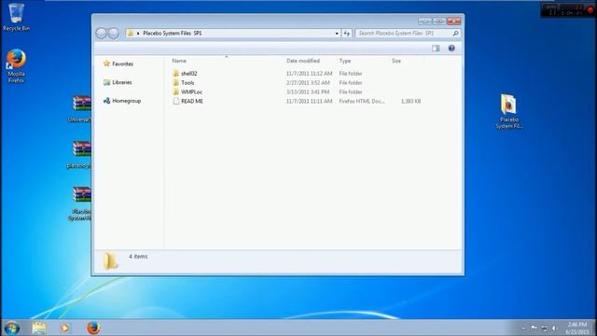Sort files by Date modified column
597x336 pixels.
click(x=303, y=61)
